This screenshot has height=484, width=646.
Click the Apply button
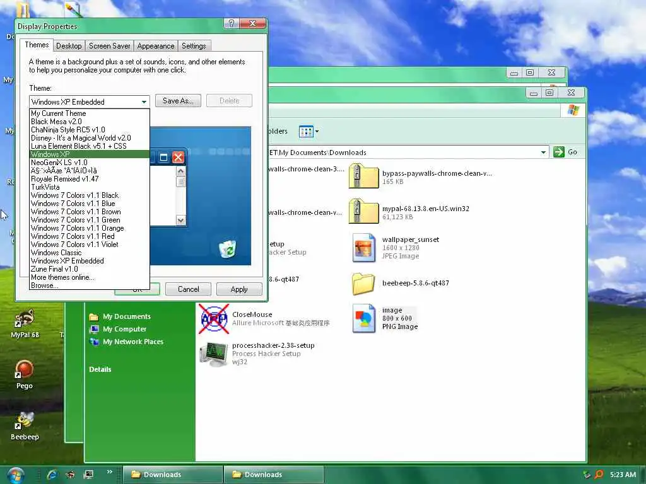pos(239,289)
